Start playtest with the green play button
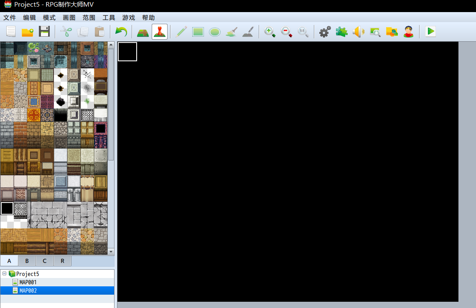This screenshot has width=476, height=308. pos(430,32)
